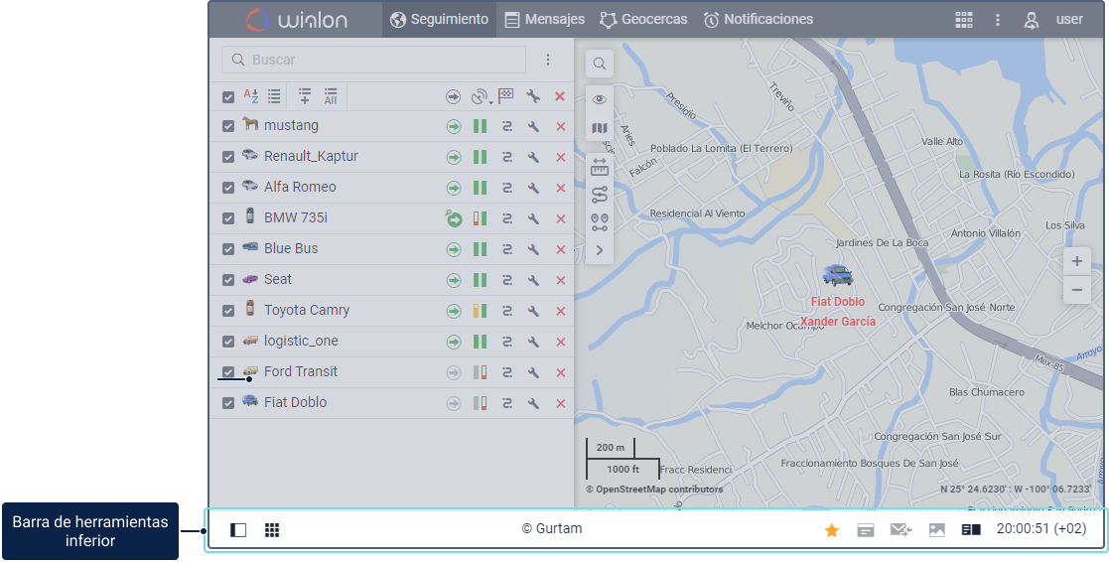The image size is (1109, 562).
Task: Select the routing tool on map
Action: tap(599, 195)
